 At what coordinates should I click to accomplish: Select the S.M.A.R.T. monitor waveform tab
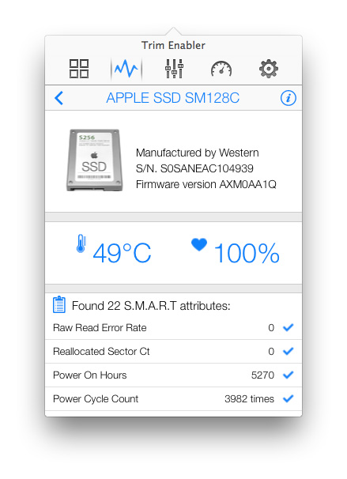point(126,69)
